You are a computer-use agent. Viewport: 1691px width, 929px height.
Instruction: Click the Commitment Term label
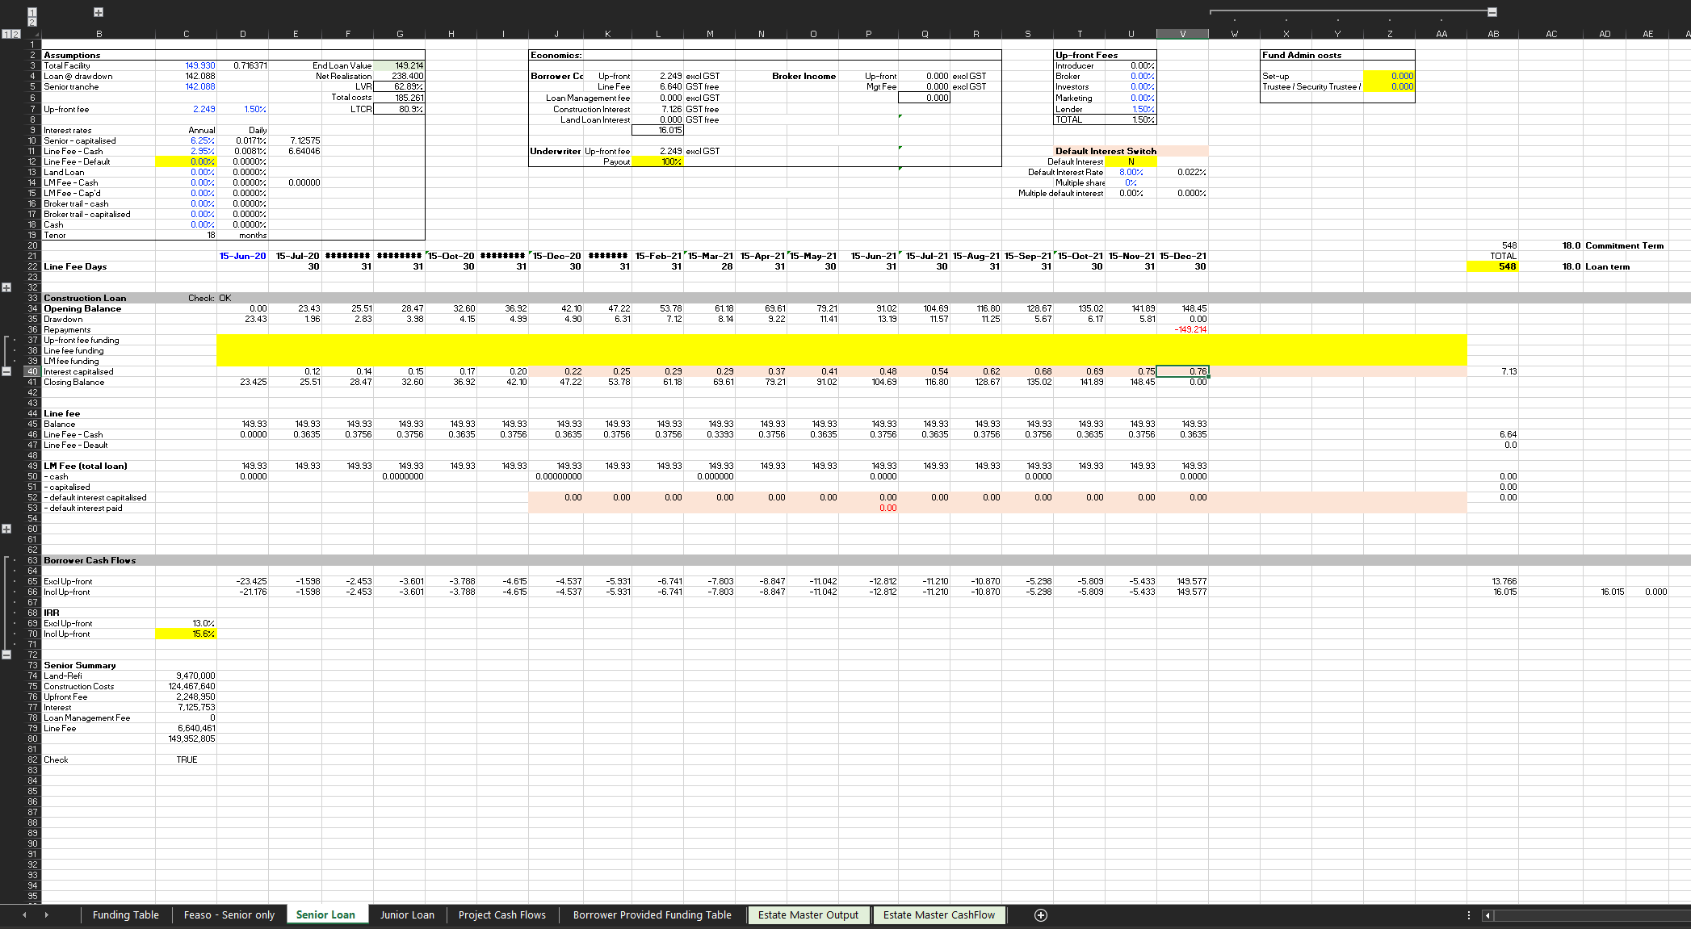[1624, 245]
